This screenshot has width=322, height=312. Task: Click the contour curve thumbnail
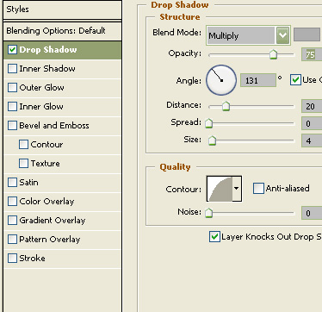pos(220,189)
